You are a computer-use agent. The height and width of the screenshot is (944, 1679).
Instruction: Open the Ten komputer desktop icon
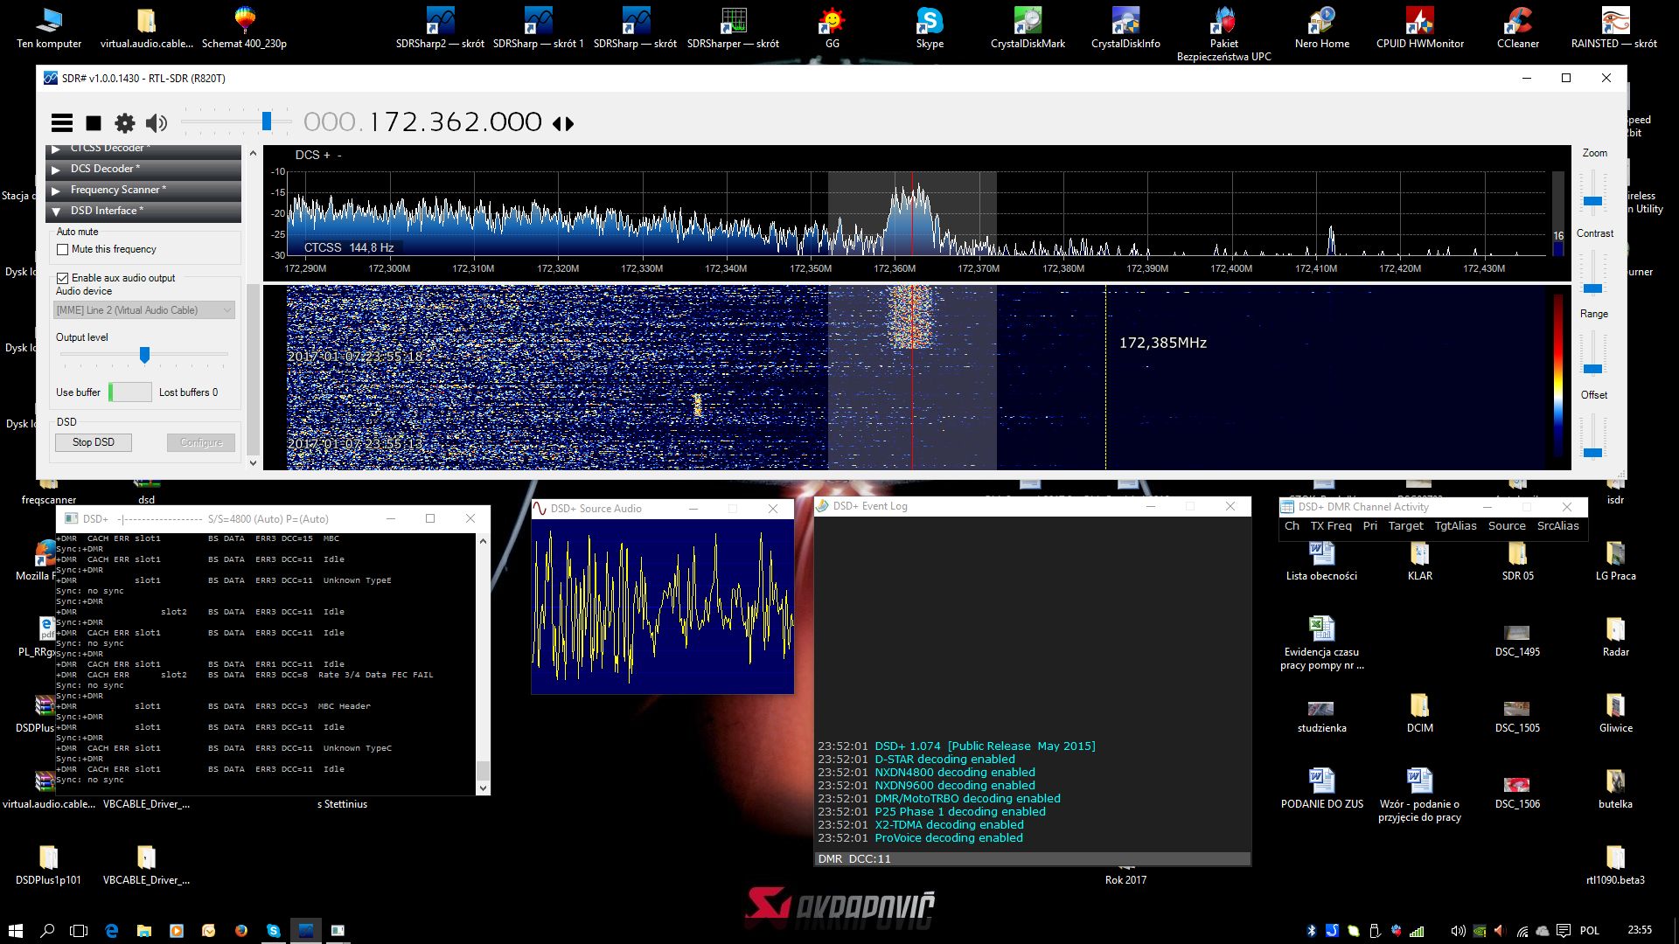click(49, 28)
